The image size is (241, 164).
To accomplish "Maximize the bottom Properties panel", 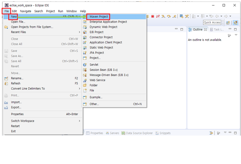I will 235,133.
